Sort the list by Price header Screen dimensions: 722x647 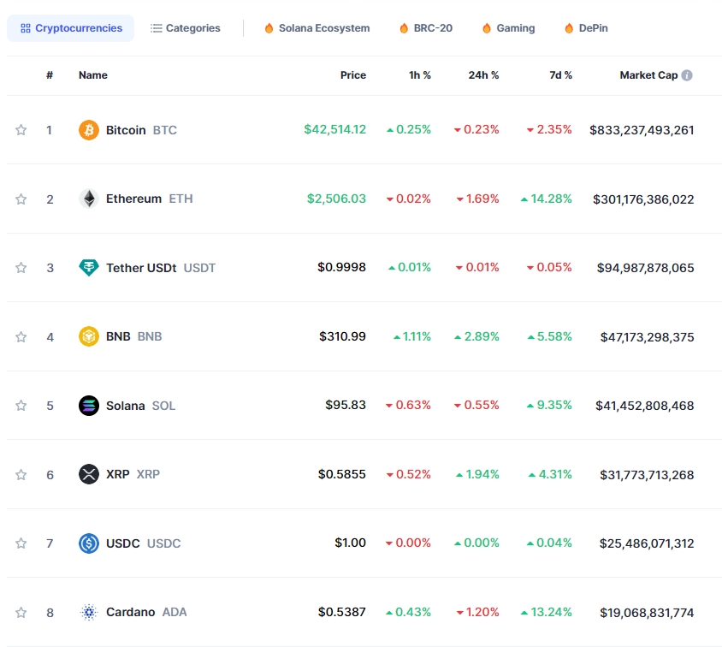point(352,75)
